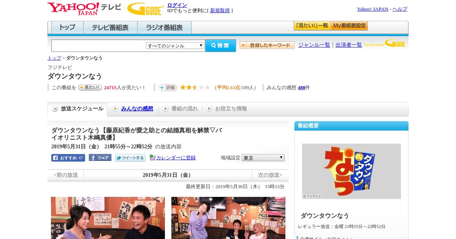Screen dimensions: 456x239
Task: Click the calendar icon next to カレンダーに登録
Action: (152, 157)
